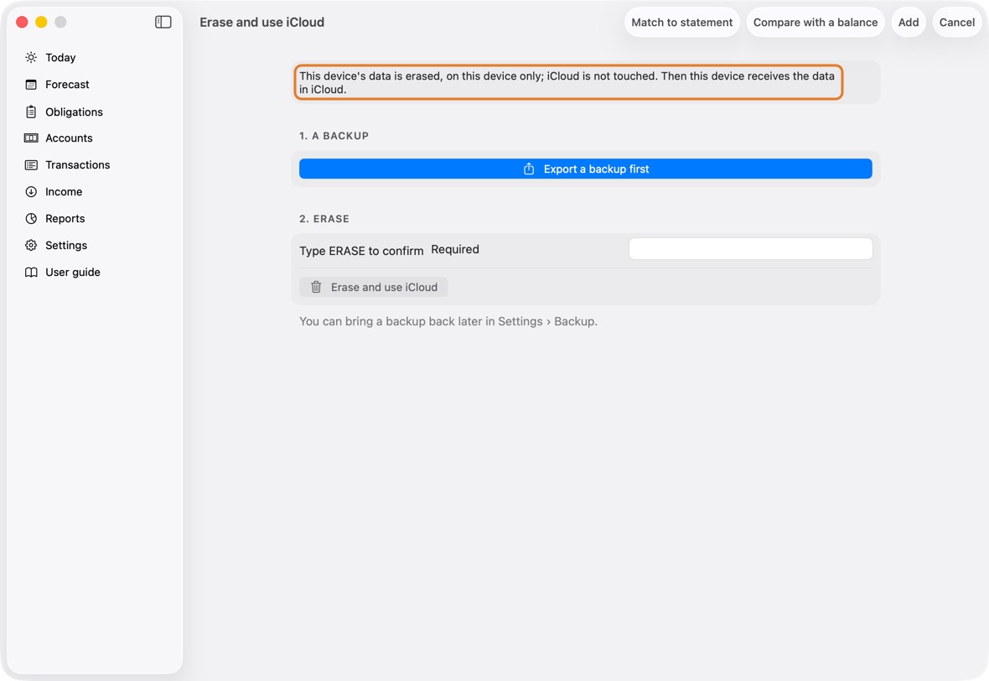Click the 'Erase and use iCloud' window title

pyautogui.click(x=261, y=22)
